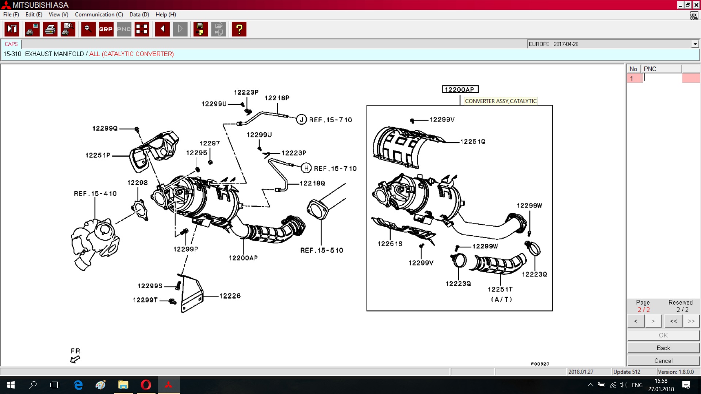Open help with question mark icon
This screenshot has width=701, height=394.
(239, 29)
